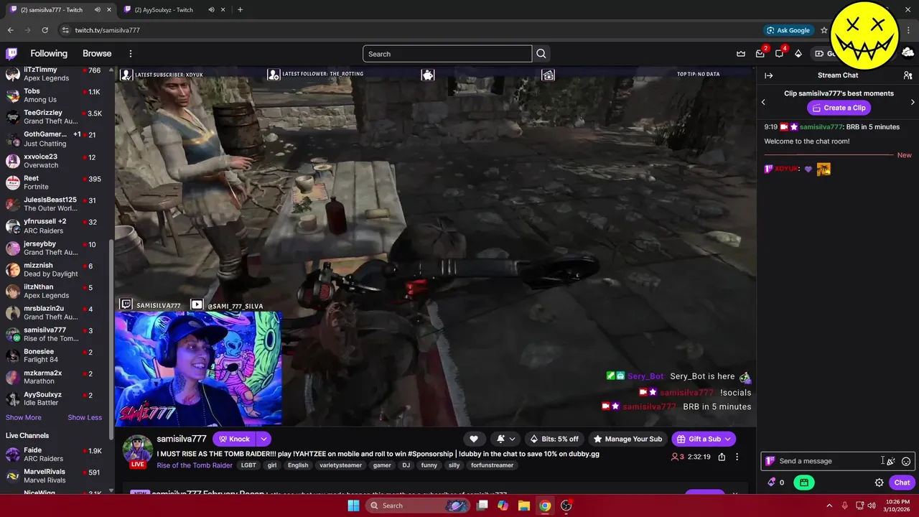Screen dimensions: 919x517
Task: Click Show More in the sidebar
Action: coord(24,417)
